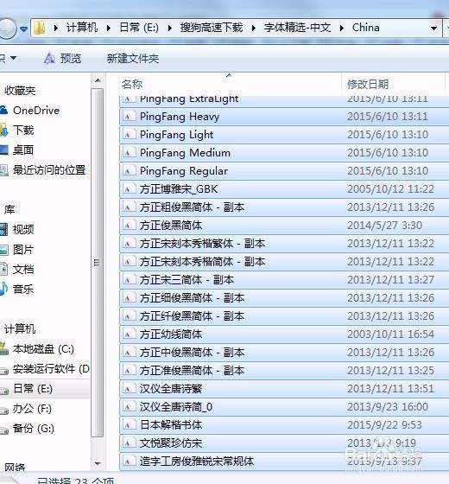Click the OneDrive cloud icon in favorites
This screenshot has width=449, height=484.
3,111
